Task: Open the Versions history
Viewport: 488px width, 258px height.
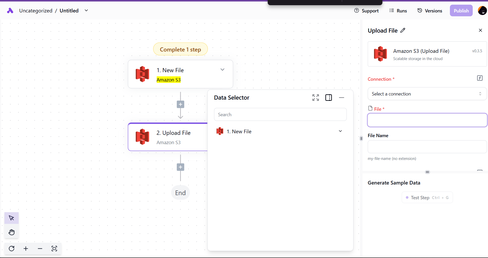Action: coord(430,11)
